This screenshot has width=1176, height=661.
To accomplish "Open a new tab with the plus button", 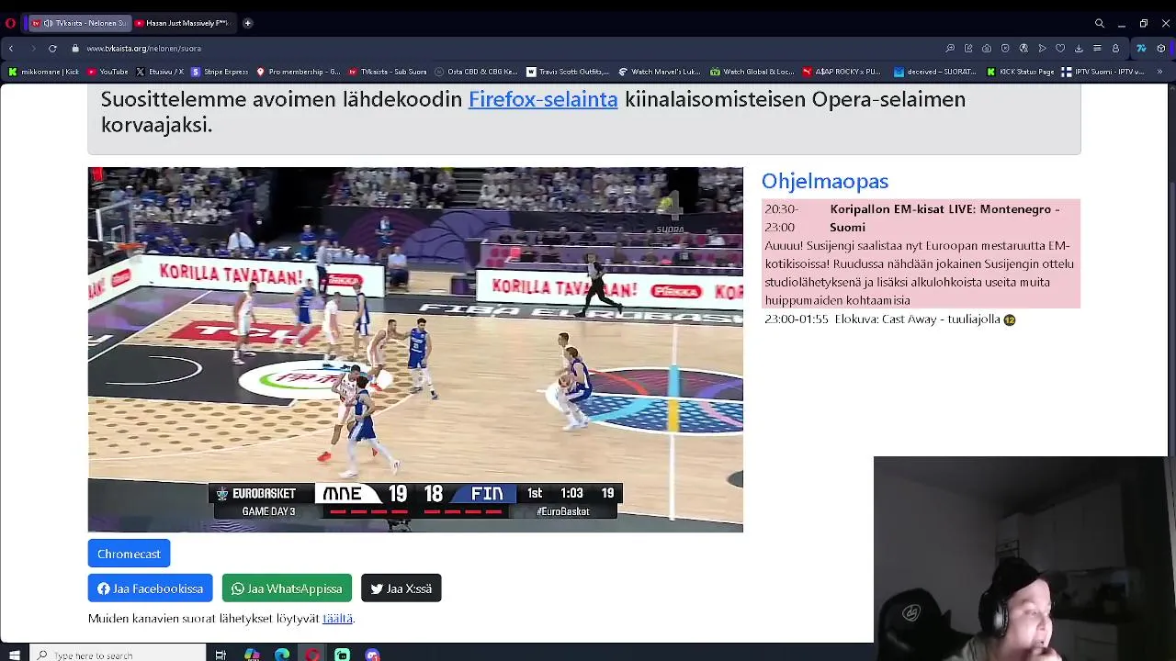I will coord(248,23).
